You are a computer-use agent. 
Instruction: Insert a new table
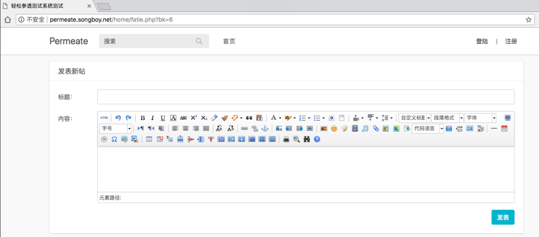pyautogui.click(x=149, y=139)
